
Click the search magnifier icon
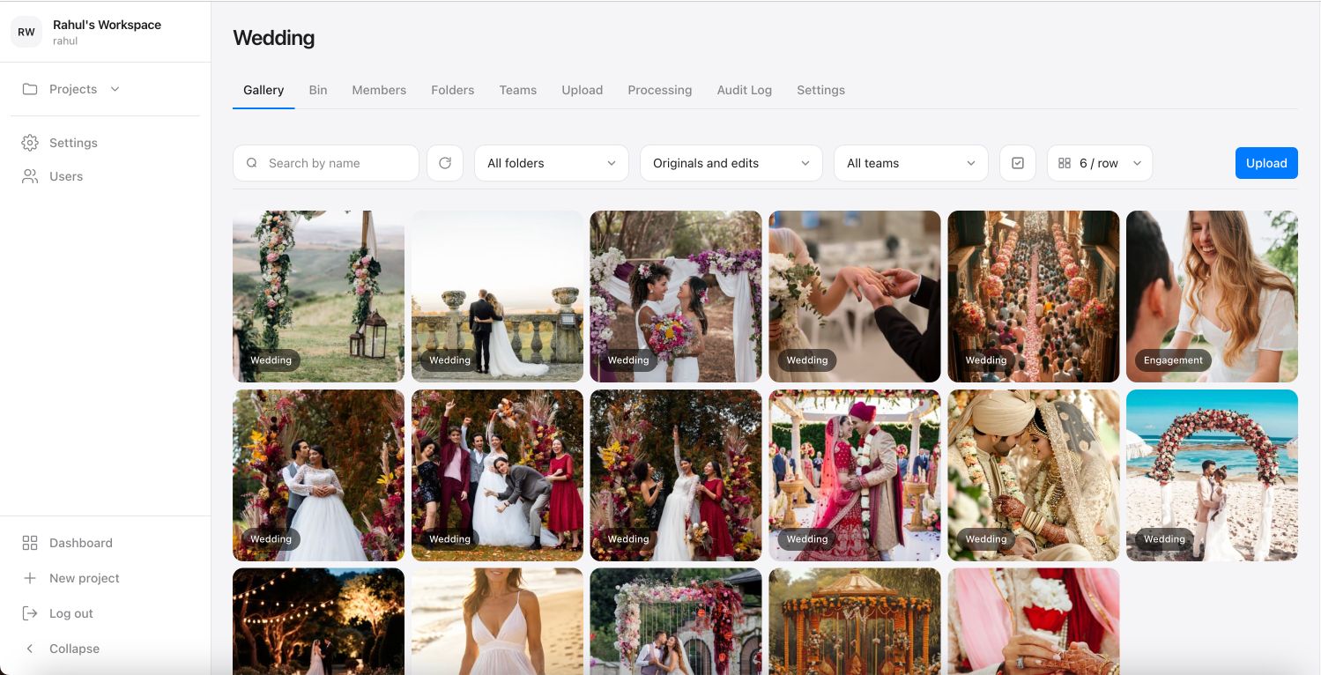[252, 163]
